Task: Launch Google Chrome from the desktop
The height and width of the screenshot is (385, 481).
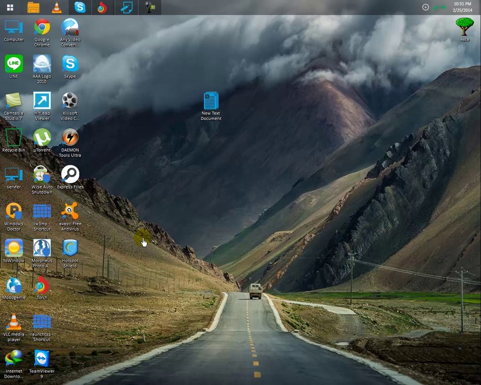Action: 42,32
